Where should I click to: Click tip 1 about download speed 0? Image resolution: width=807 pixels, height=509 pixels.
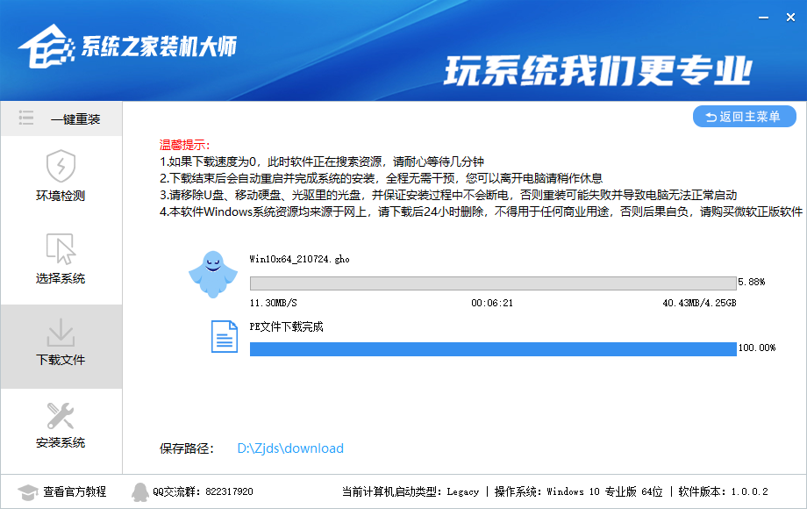tap(322, 161)
